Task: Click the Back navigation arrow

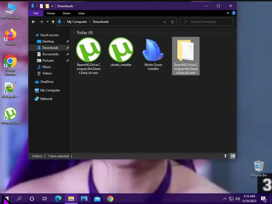Action: 33,22
